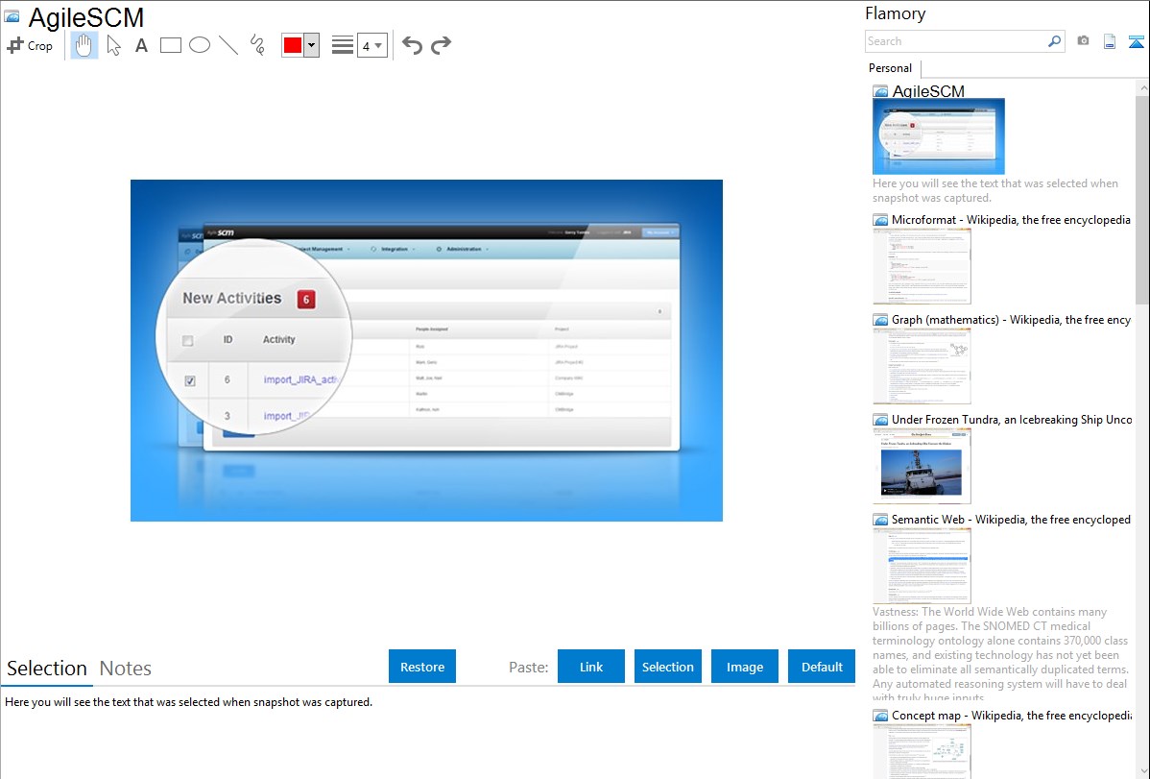This screenshot has width=1150, height=779.
Task: Click the icon beside AgileSCM in the list
Action: point(880,91)
